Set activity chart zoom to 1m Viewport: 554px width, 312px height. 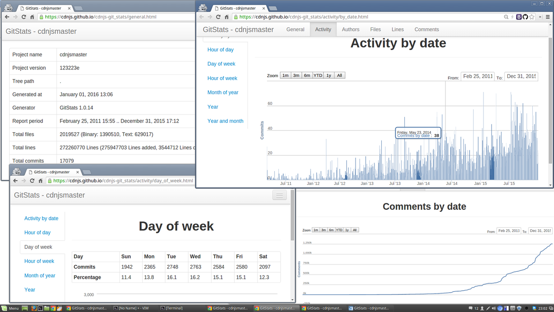pos(285,75)
